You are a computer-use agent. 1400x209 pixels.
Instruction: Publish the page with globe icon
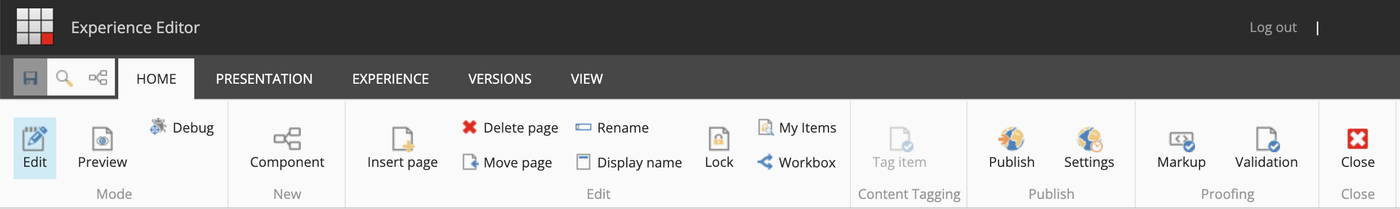point(1011,148)
